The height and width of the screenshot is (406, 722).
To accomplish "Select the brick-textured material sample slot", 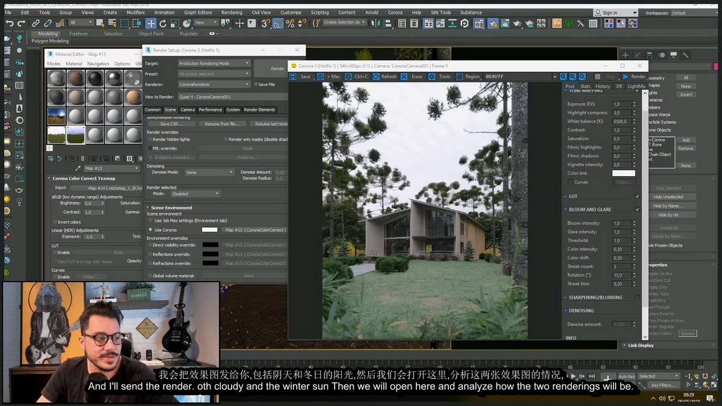I will pyautogui.click(x=75, y=78).
